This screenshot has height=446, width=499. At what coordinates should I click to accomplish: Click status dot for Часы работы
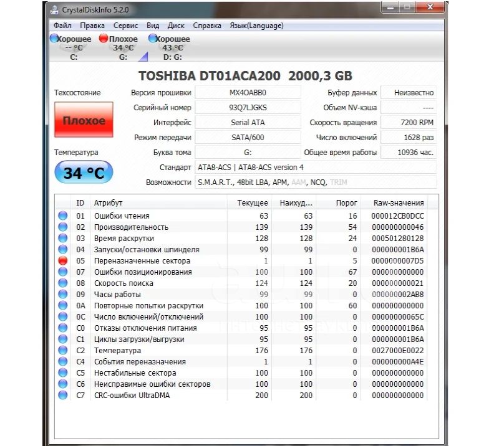pos(63,294)
